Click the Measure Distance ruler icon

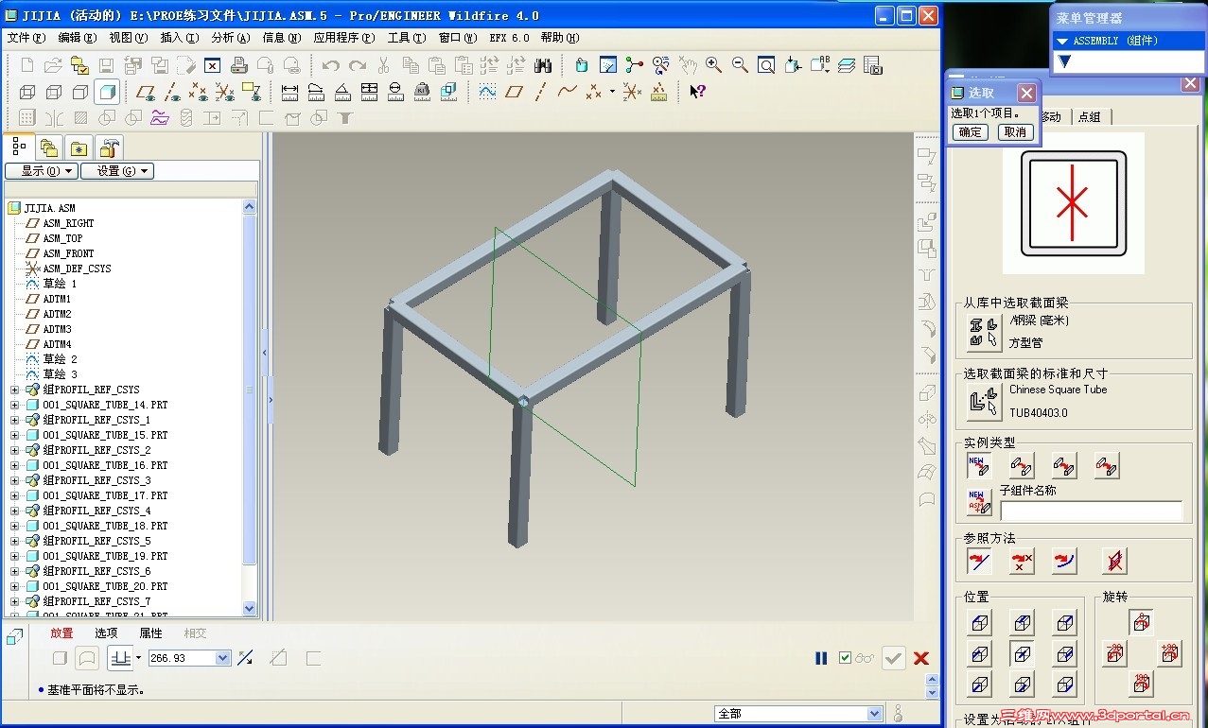(x=289, y=92)
